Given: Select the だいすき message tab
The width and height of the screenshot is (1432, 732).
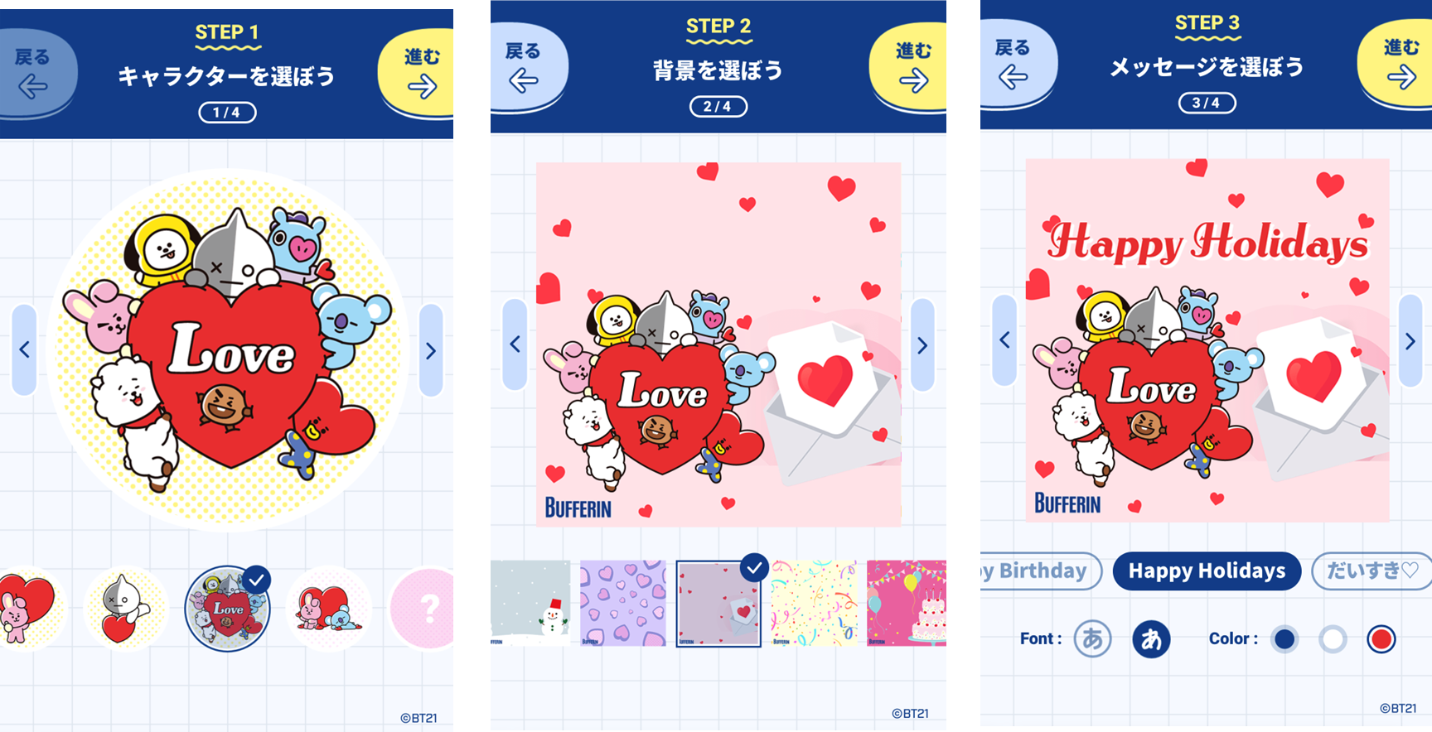Looking at the screenshot, I should [1372, 571].
